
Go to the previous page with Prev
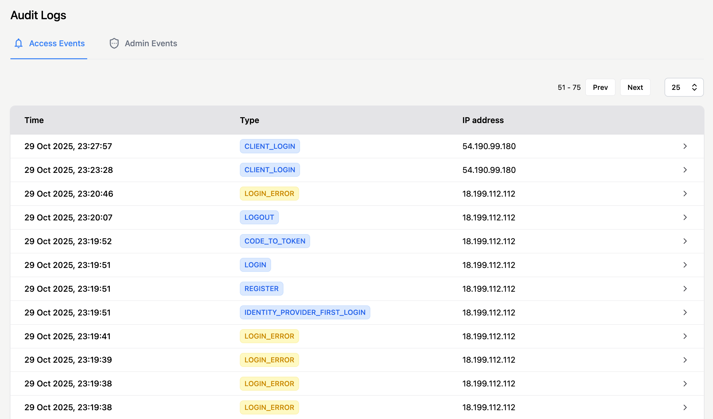pos(600,87)
